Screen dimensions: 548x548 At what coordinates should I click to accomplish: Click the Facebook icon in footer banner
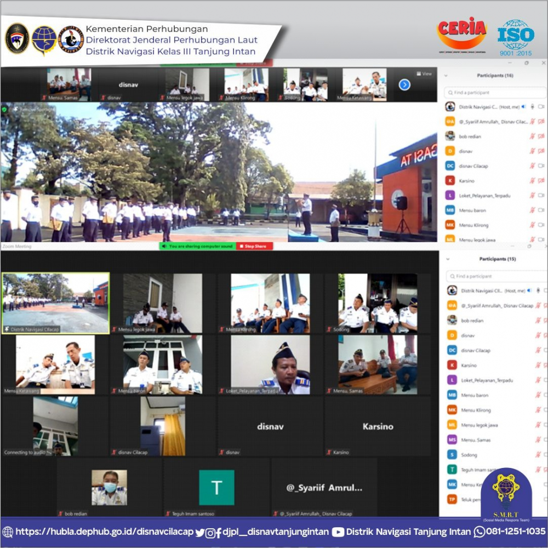coord(219,533)
